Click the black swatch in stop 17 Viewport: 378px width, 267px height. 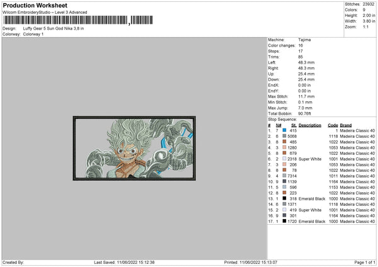[x=285, y=221]
